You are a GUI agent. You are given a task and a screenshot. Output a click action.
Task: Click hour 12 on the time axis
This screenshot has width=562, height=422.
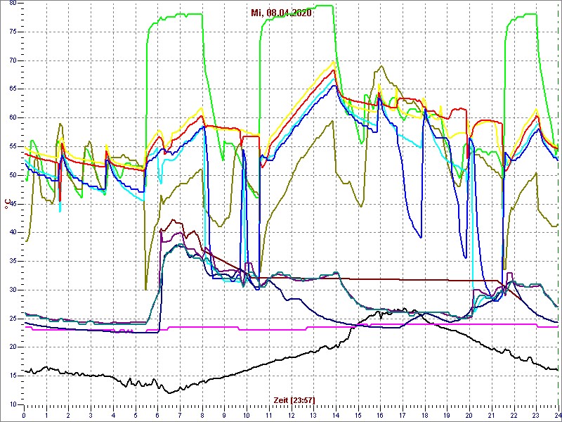coord(291,415)
